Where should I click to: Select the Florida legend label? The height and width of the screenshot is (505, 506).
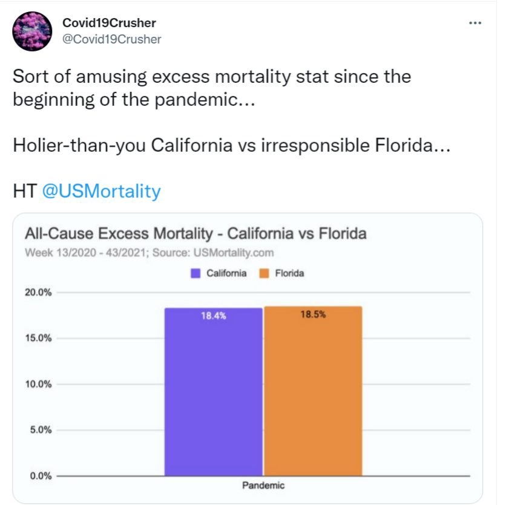[x=289, y=273]
